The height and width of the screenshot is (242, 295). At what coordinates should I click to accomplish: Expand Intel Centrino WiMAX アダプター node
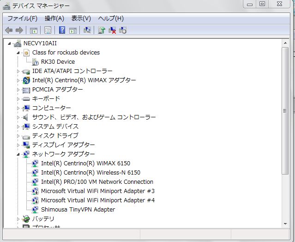pyautogui.click(x=18, y=80)
